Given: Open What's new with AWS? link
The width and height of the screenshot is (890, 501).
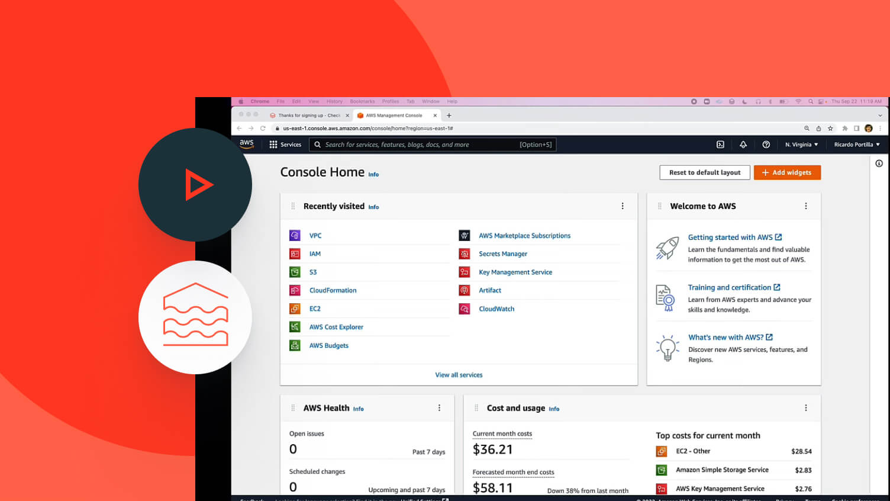Looking at the screenshot, I should (x=730, y=338).
